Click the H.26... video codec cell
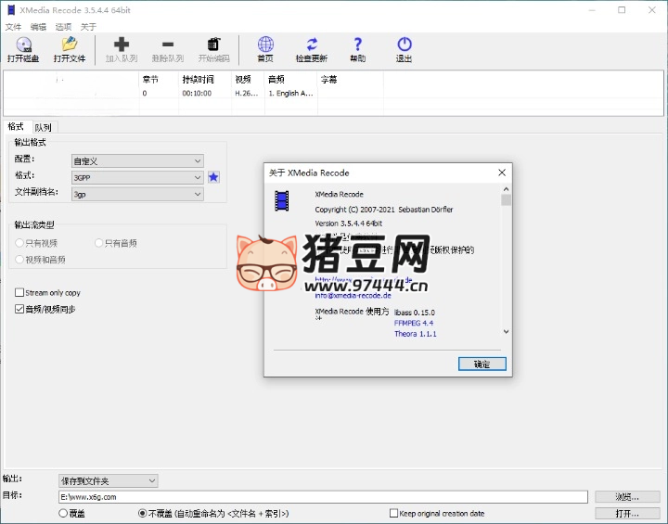 coord(247,94)
